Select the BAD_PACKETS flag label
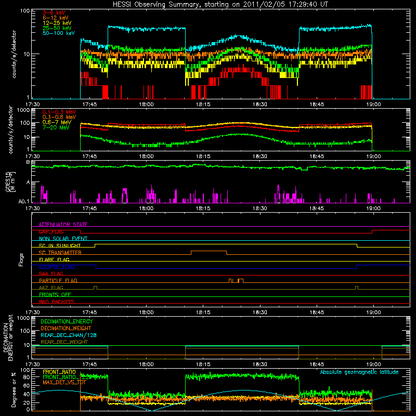This screenshot has width=416, height=416. coord(57,302)
